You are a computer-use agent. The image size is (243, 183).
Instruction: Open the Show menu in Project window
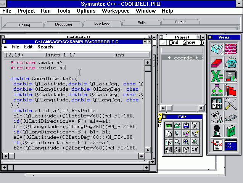189,42
